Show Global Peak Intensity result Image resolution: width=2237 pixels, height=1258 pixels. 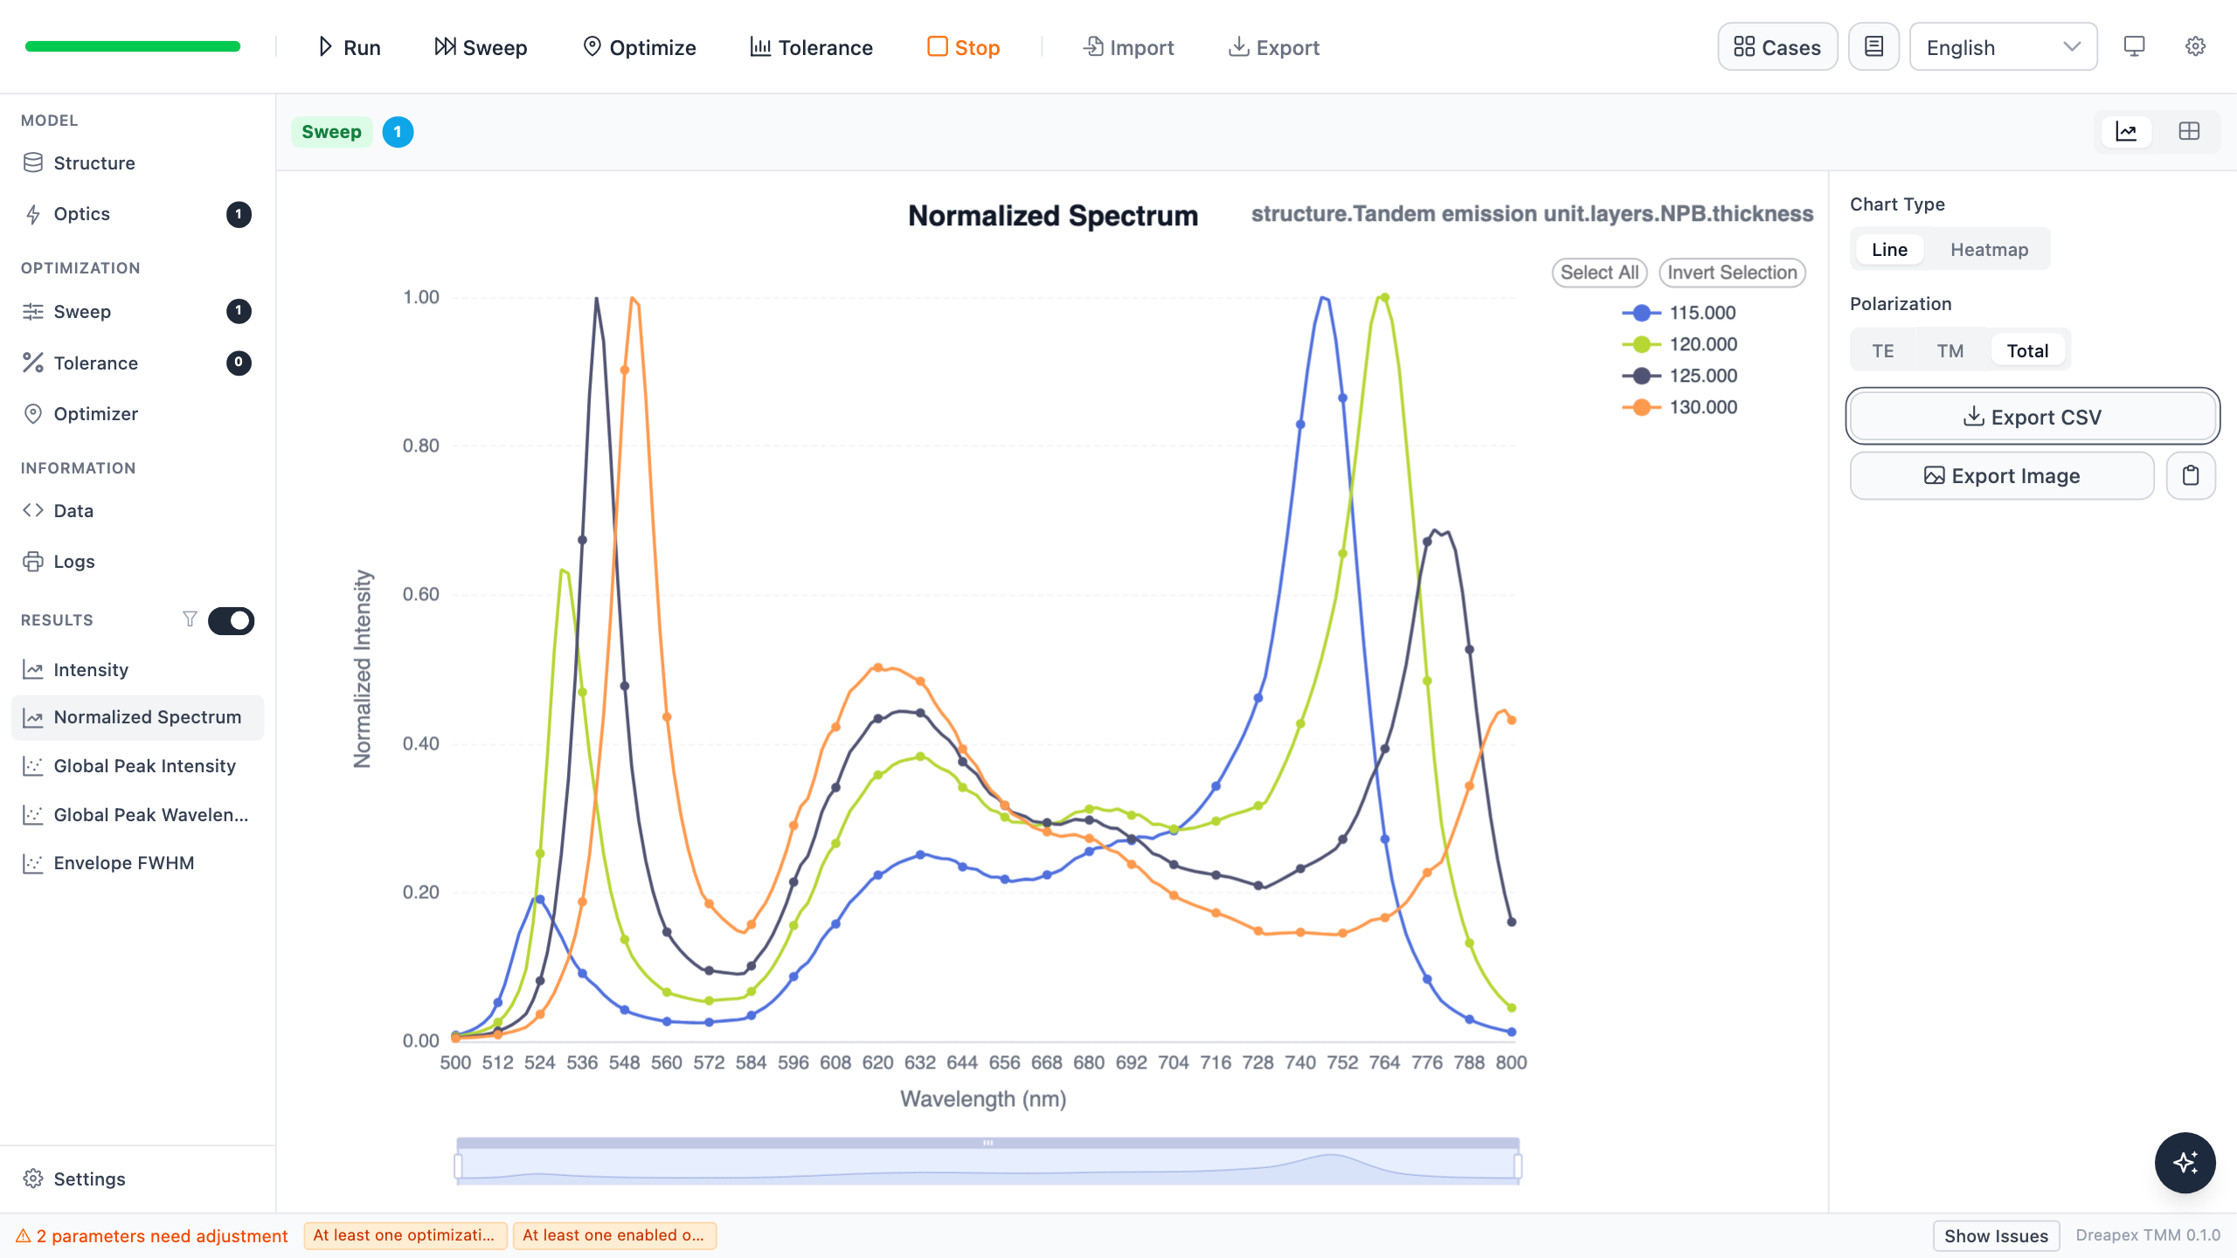click(x=137, y=766)
